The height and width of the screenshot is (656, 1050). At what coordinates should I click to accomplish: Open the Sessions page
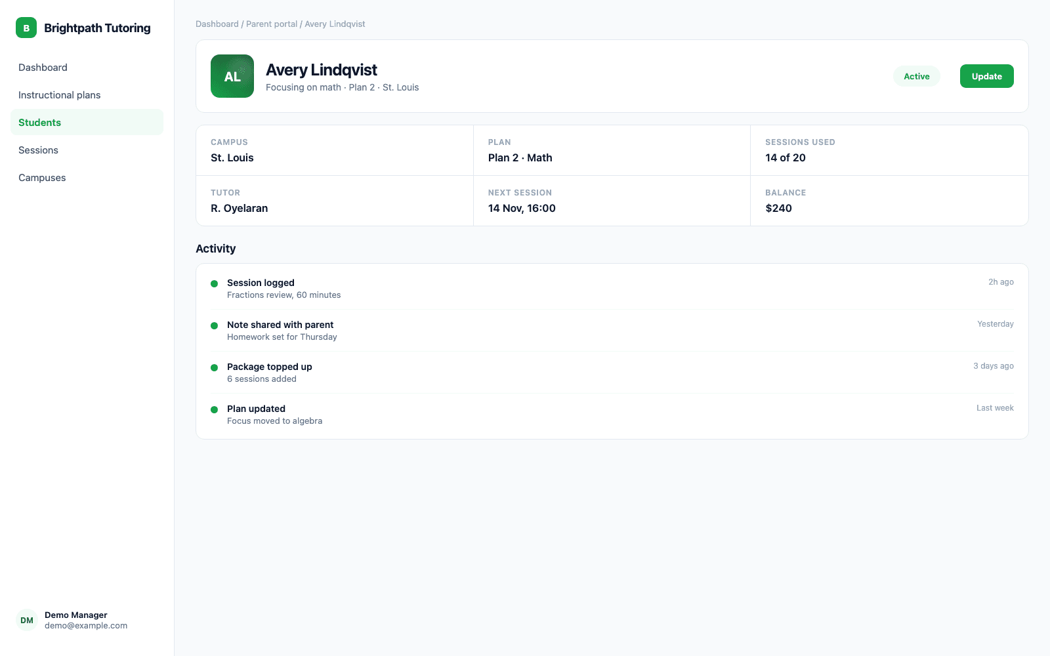coord(87,150)
